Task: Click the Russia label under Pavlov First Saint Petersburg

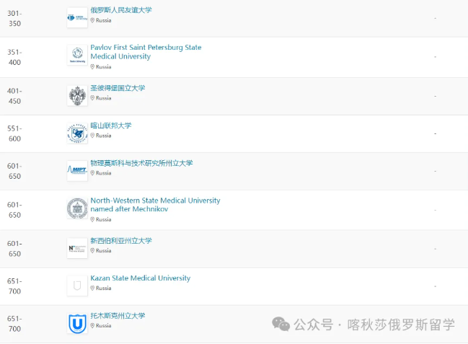Action: point(104,67)
